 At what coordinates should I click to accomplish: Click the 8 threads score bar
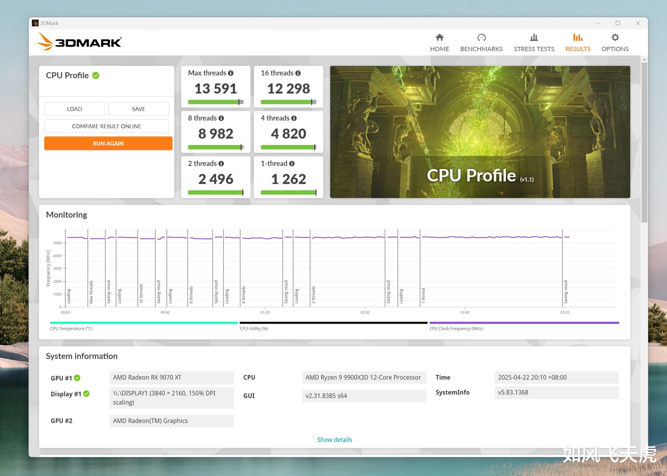[x=216, y=147]
